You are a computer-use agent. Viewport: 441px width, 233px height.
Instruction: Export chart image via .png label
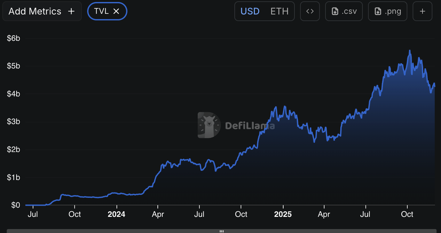[x=393, y=11]
